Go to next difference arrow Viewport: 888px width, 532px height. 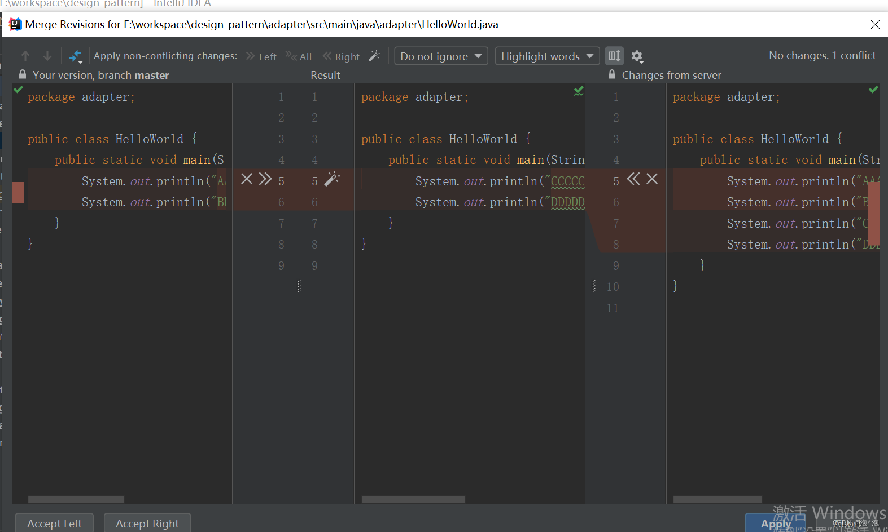point(47,56)
